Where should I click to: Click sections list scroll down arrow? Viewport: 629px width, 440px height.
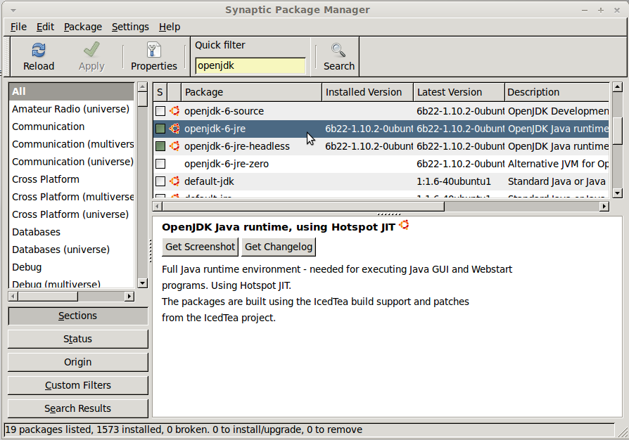pos(142,283)
